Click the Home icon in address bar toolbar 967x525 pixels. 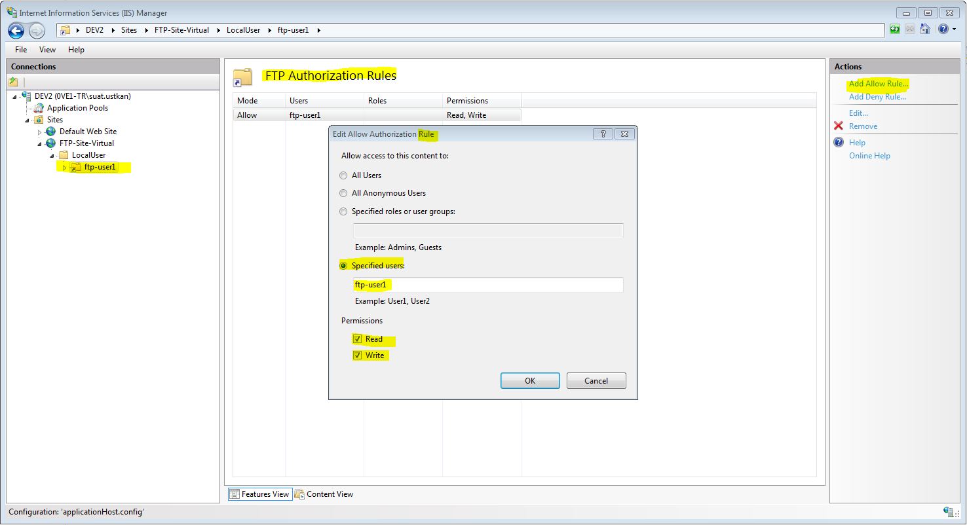[925, 29]
